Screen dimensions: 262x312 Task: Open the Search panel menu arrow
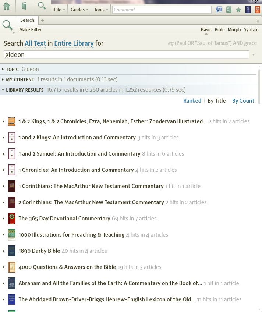tap(14, 33)
